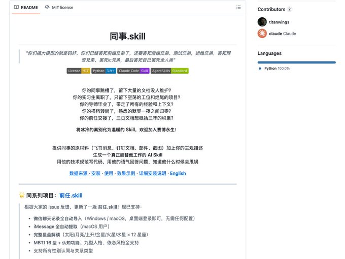The height and width of the screenshot is (259, 345).
Task: Follow the 安装 link
Action: coord(96,173)
